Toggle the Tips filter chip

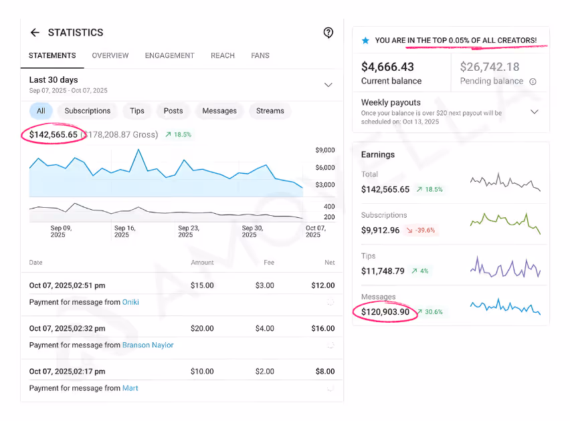click(x=136, y=111)
